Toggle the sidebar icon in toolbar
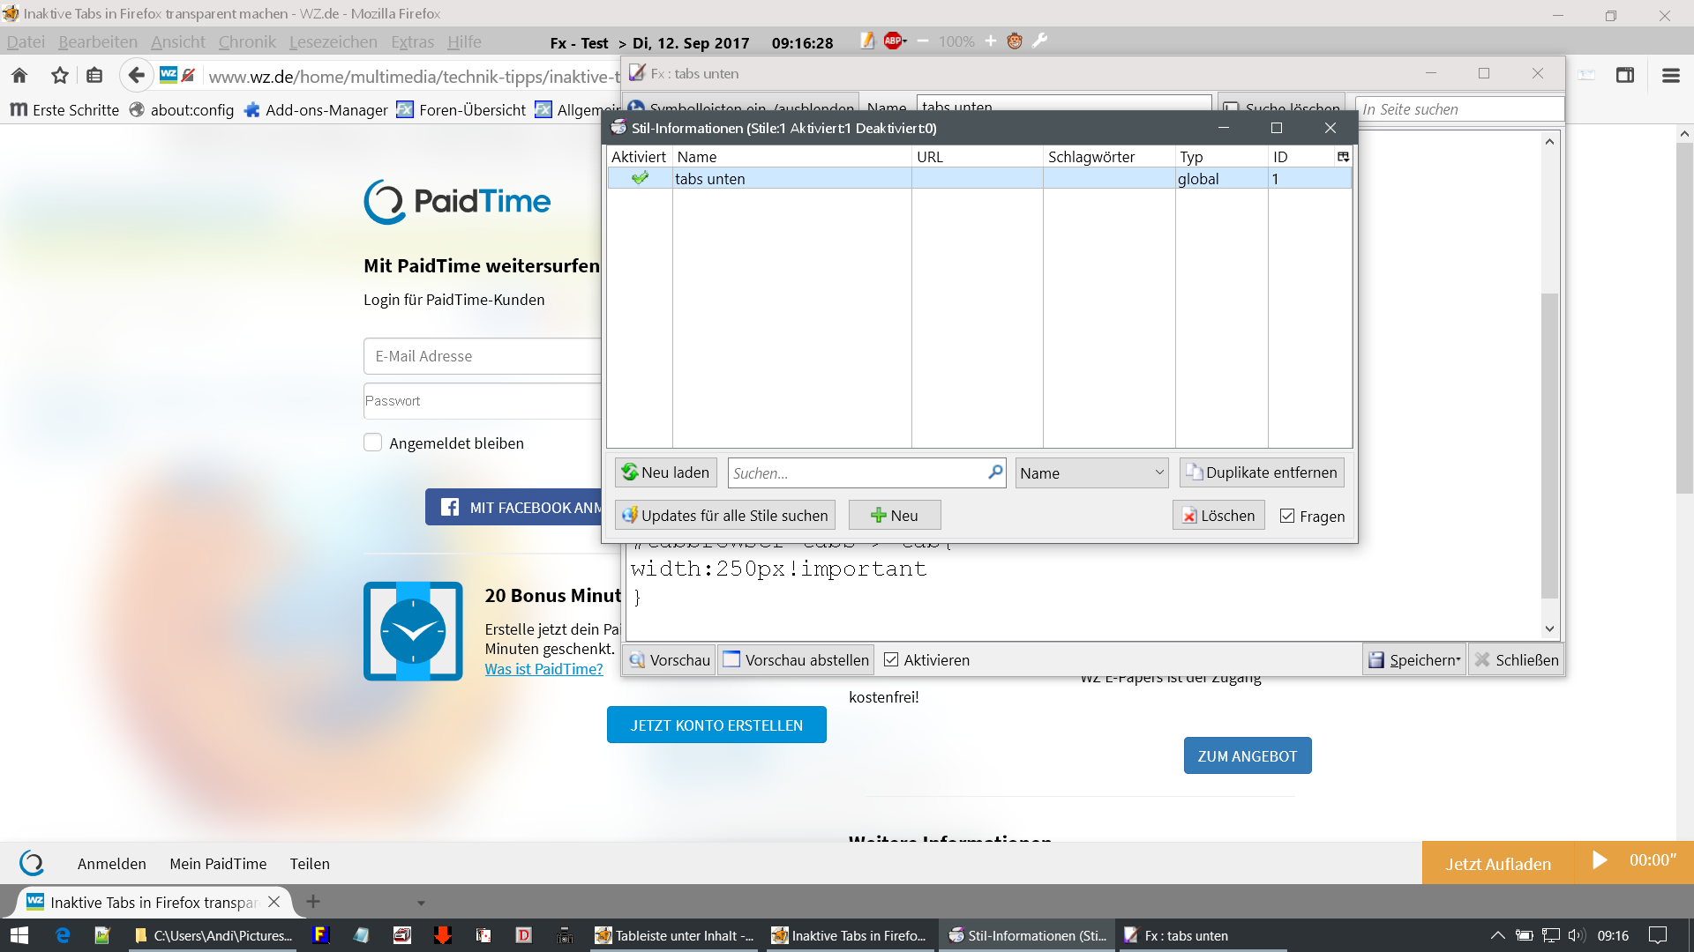 [x=1625, y=76]
